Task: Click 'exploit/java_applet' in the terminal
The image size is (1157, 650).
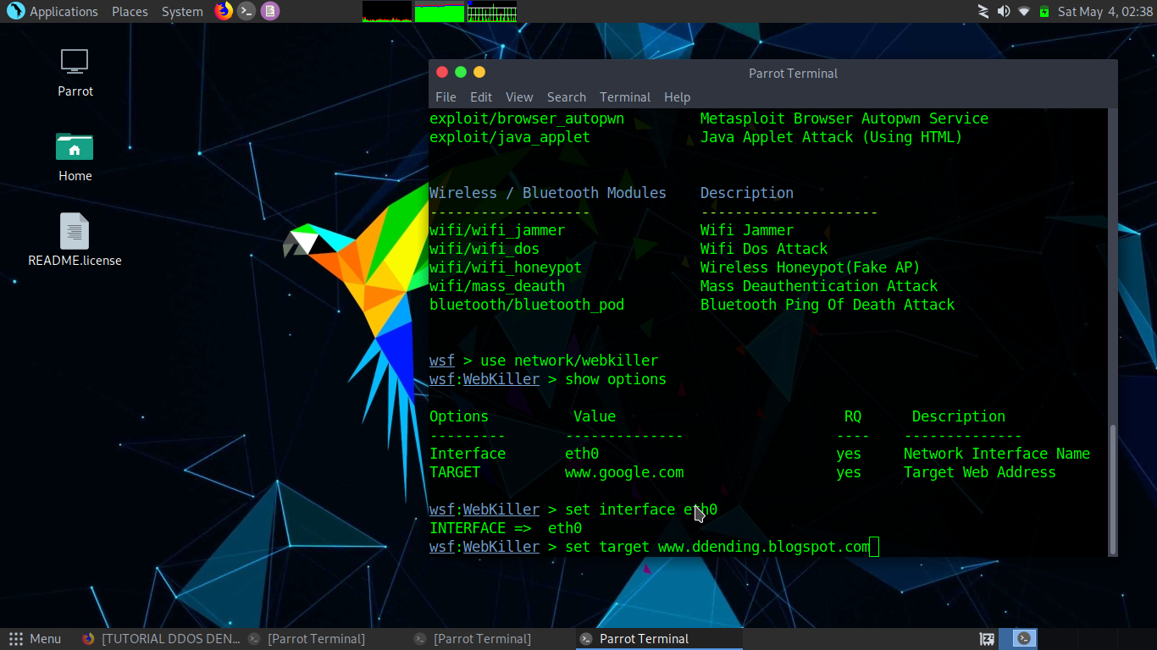Action: coord(510,137)
